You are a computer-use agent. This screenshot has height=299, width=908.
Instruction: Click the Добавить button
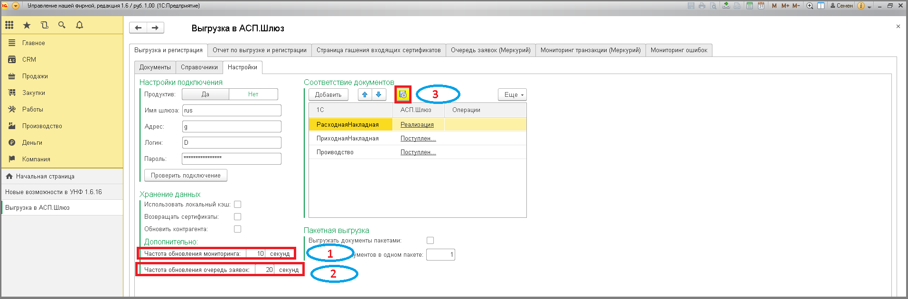pos(328,94)
